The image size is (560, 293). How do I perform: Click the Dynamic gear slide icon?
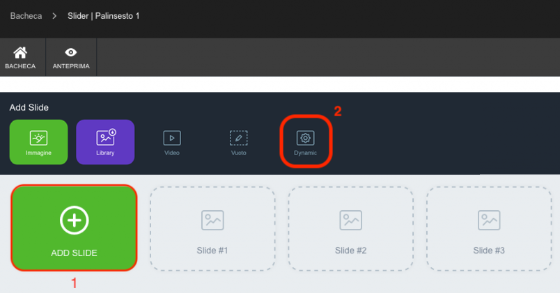point(305,138)
